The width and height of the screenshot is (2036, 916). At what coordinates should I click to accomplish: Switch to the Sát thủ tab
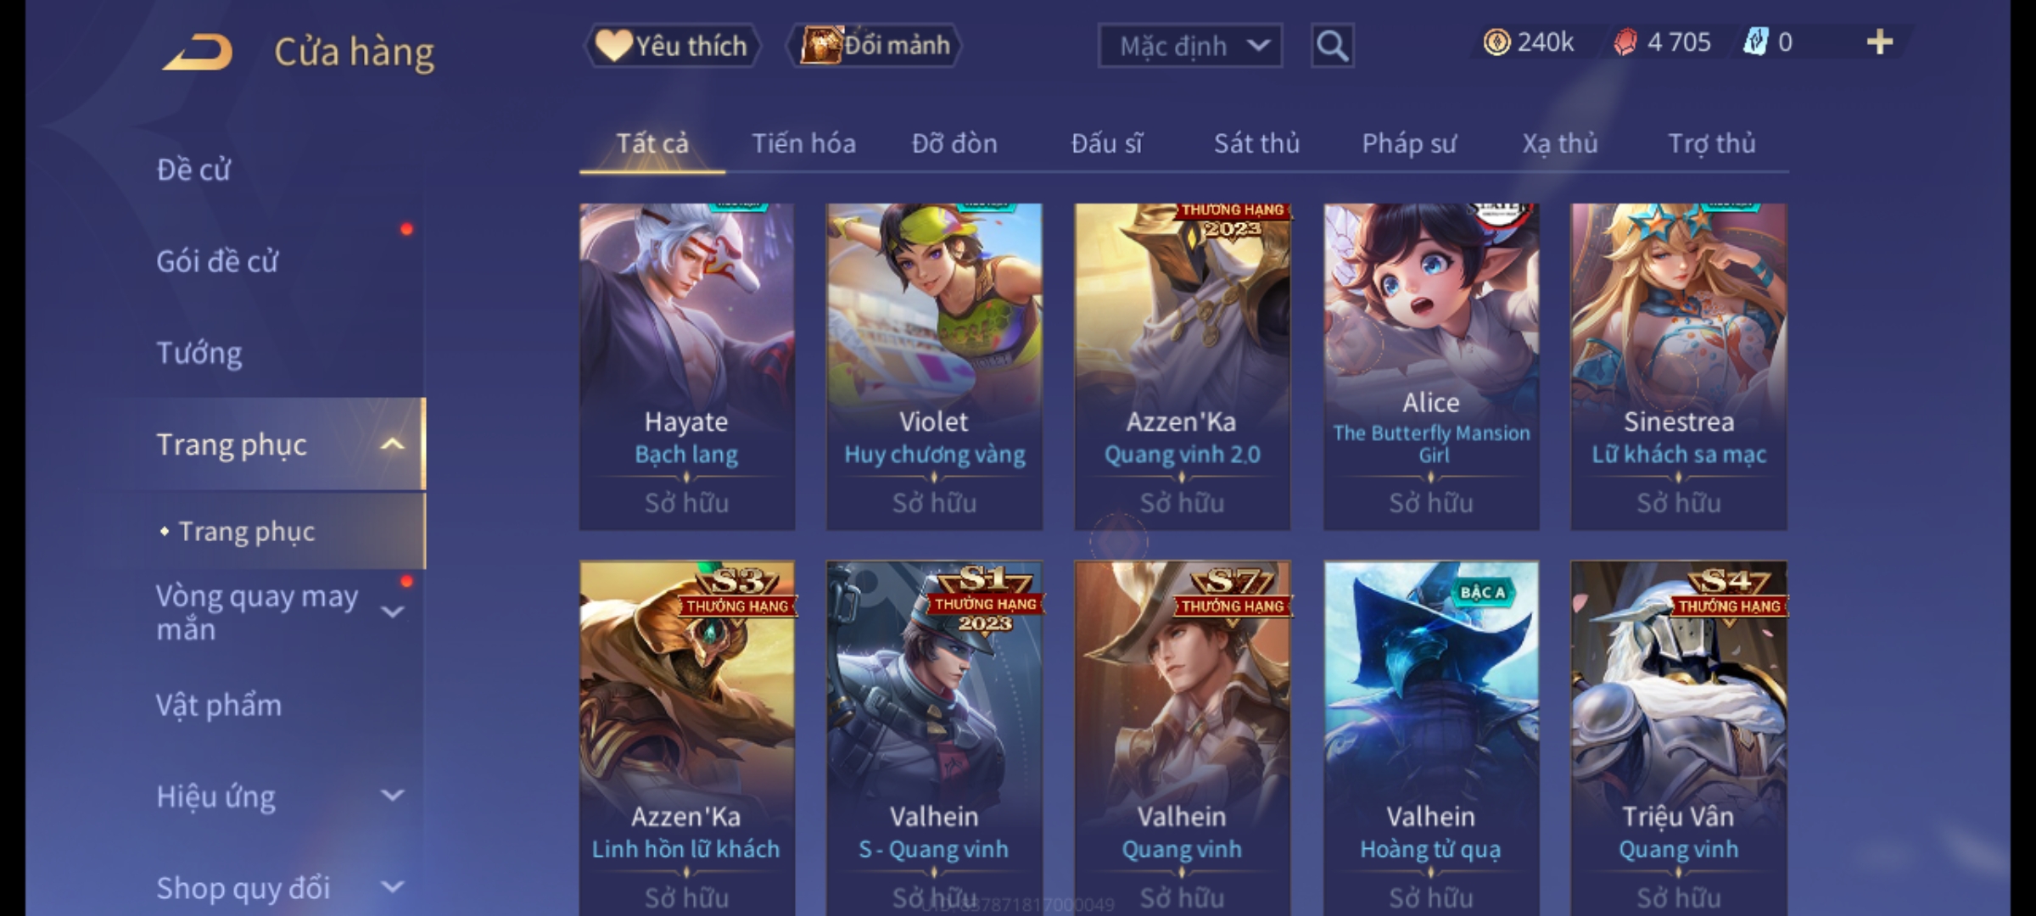point(1256,143)
